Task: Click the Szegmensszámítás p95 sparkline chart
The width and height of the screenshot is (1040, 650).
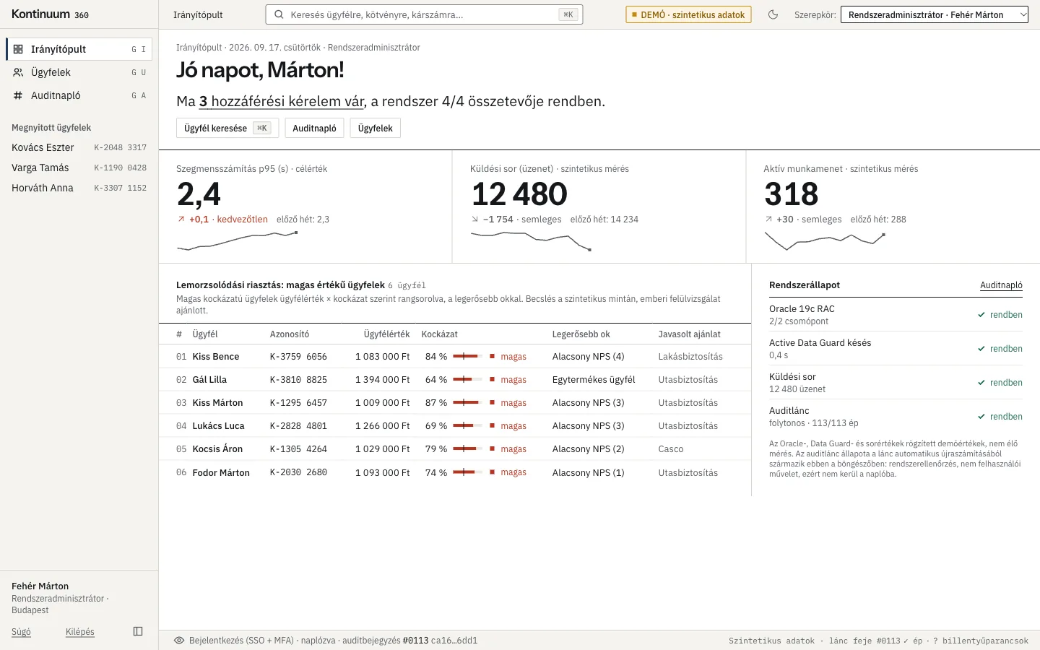Action: [x=238, y=241]
